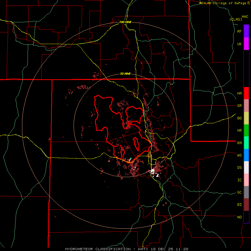Select the GR pinkish legend swatch

(246, 106)
